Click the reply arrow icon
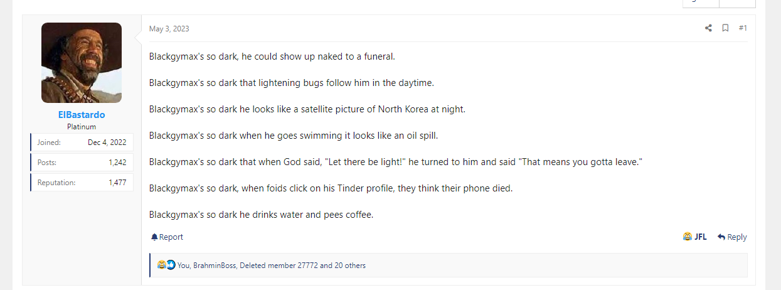This screenshot has height=290, width=781. [x=721, y=237]
